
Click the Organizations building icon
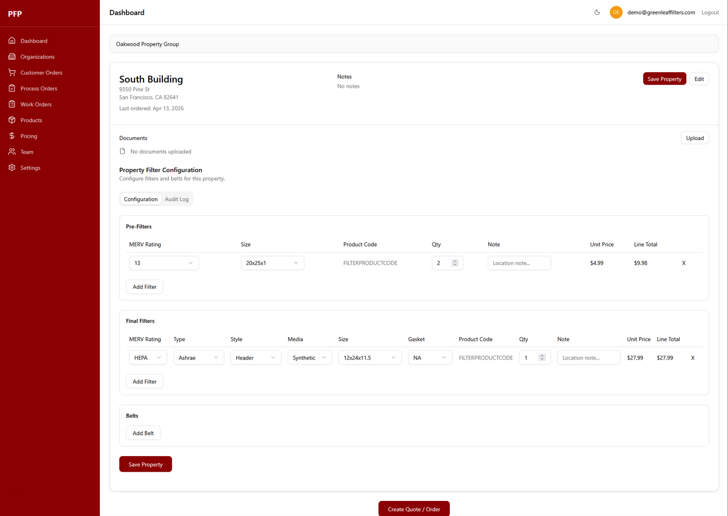(x=12, y=57)
